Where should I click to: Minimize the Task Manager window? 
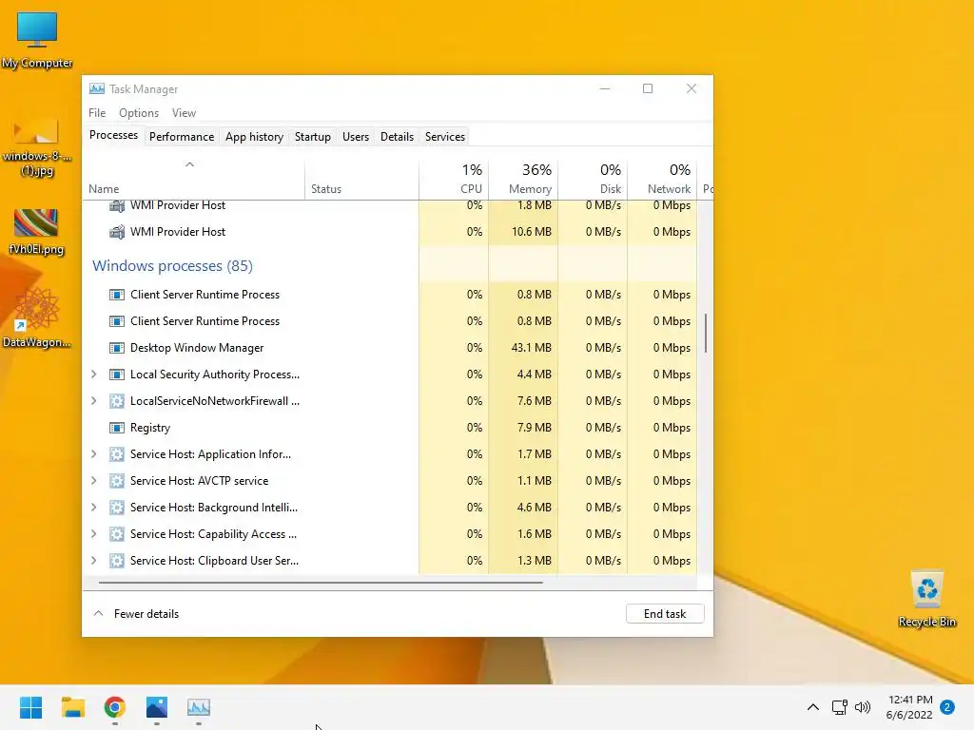[x=604, y=88]
